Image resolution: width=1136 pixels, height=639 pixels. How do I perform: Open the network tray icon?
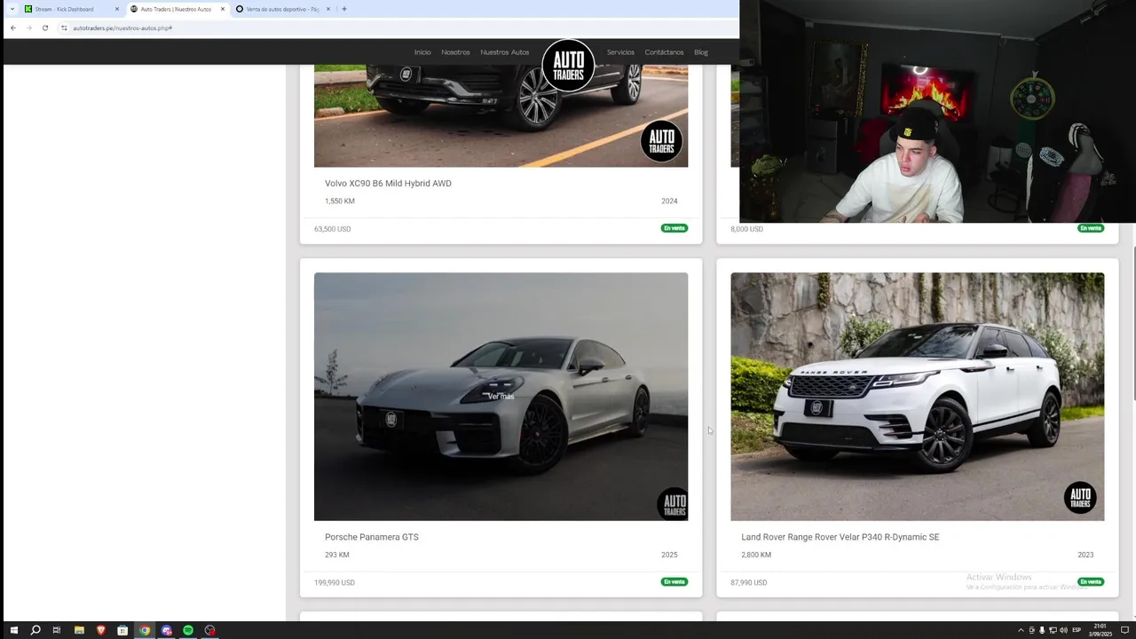[1053, 630]
